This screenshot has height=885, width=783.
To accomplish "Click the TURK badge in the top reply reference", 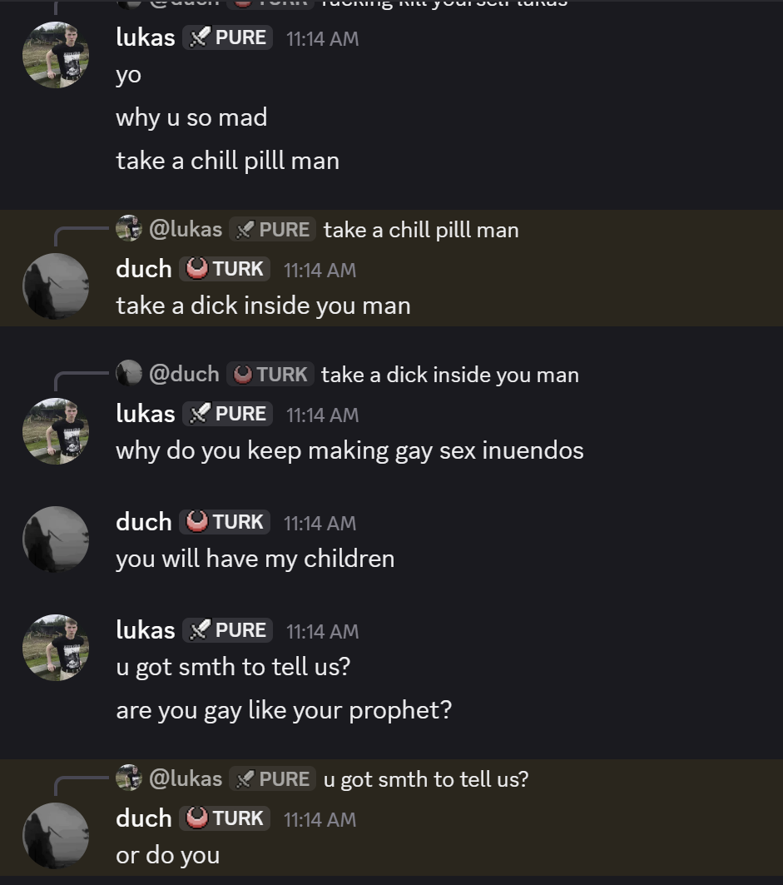I will point(270,374).
